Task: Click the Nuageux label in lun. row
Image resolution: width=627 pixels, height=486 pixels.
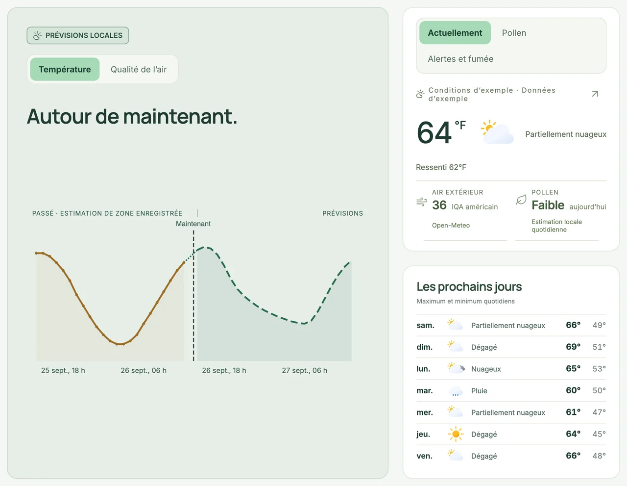Action: [486, 369]
